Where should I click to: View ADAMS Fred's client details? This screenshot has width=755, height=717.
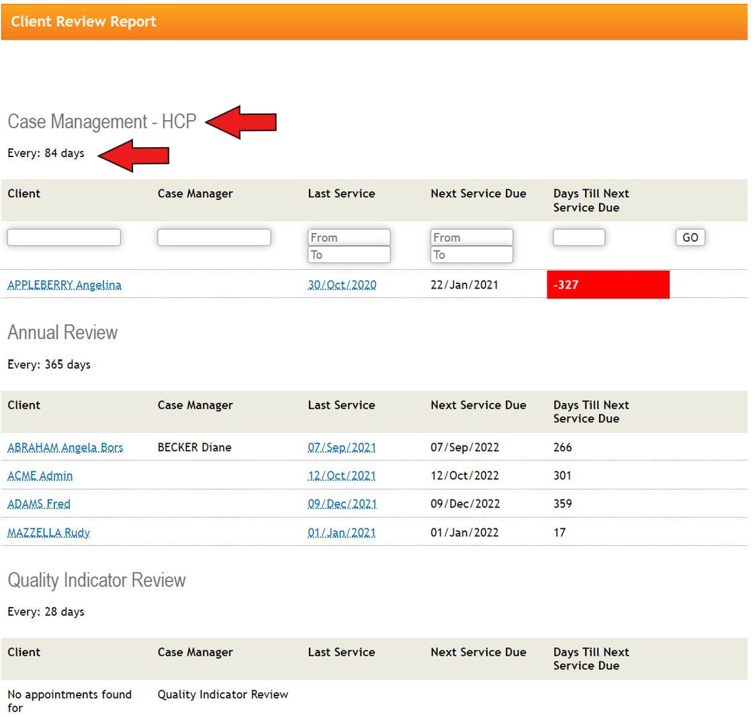(x=38, y=504)
